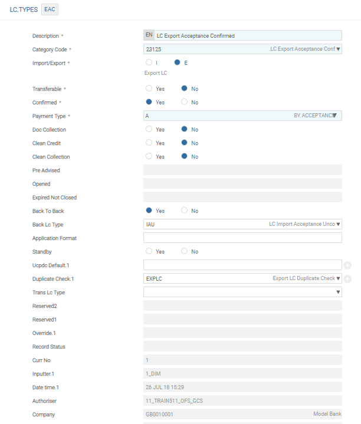Set Transferable to Yes
Image resolution: width=361 pixels, height=424 pixels.
[149, 88]
